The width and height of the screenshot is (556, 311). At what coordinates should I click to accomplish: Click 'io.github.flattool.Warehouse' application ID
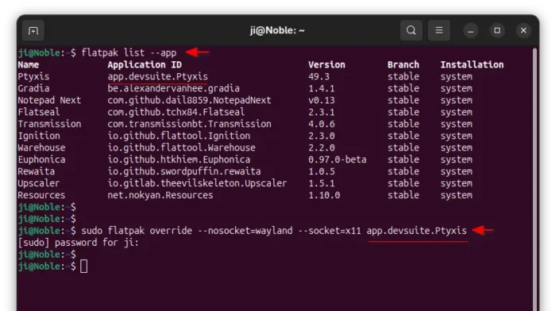coord(182,148)
